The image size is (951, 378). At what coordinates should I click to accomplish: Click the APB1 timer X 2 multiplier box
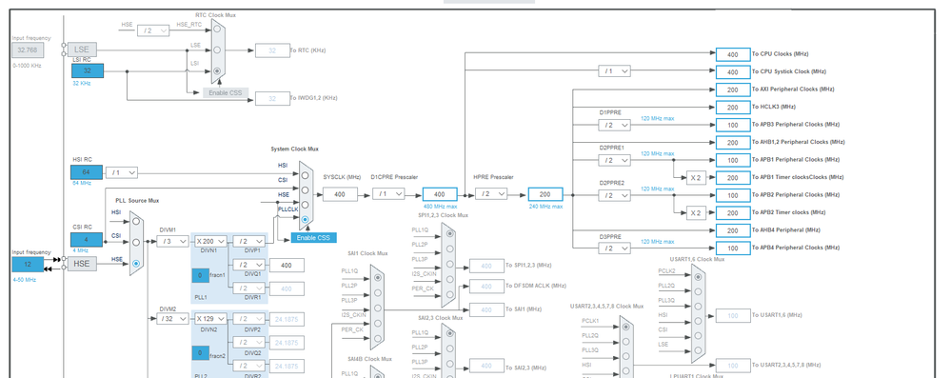696,178
